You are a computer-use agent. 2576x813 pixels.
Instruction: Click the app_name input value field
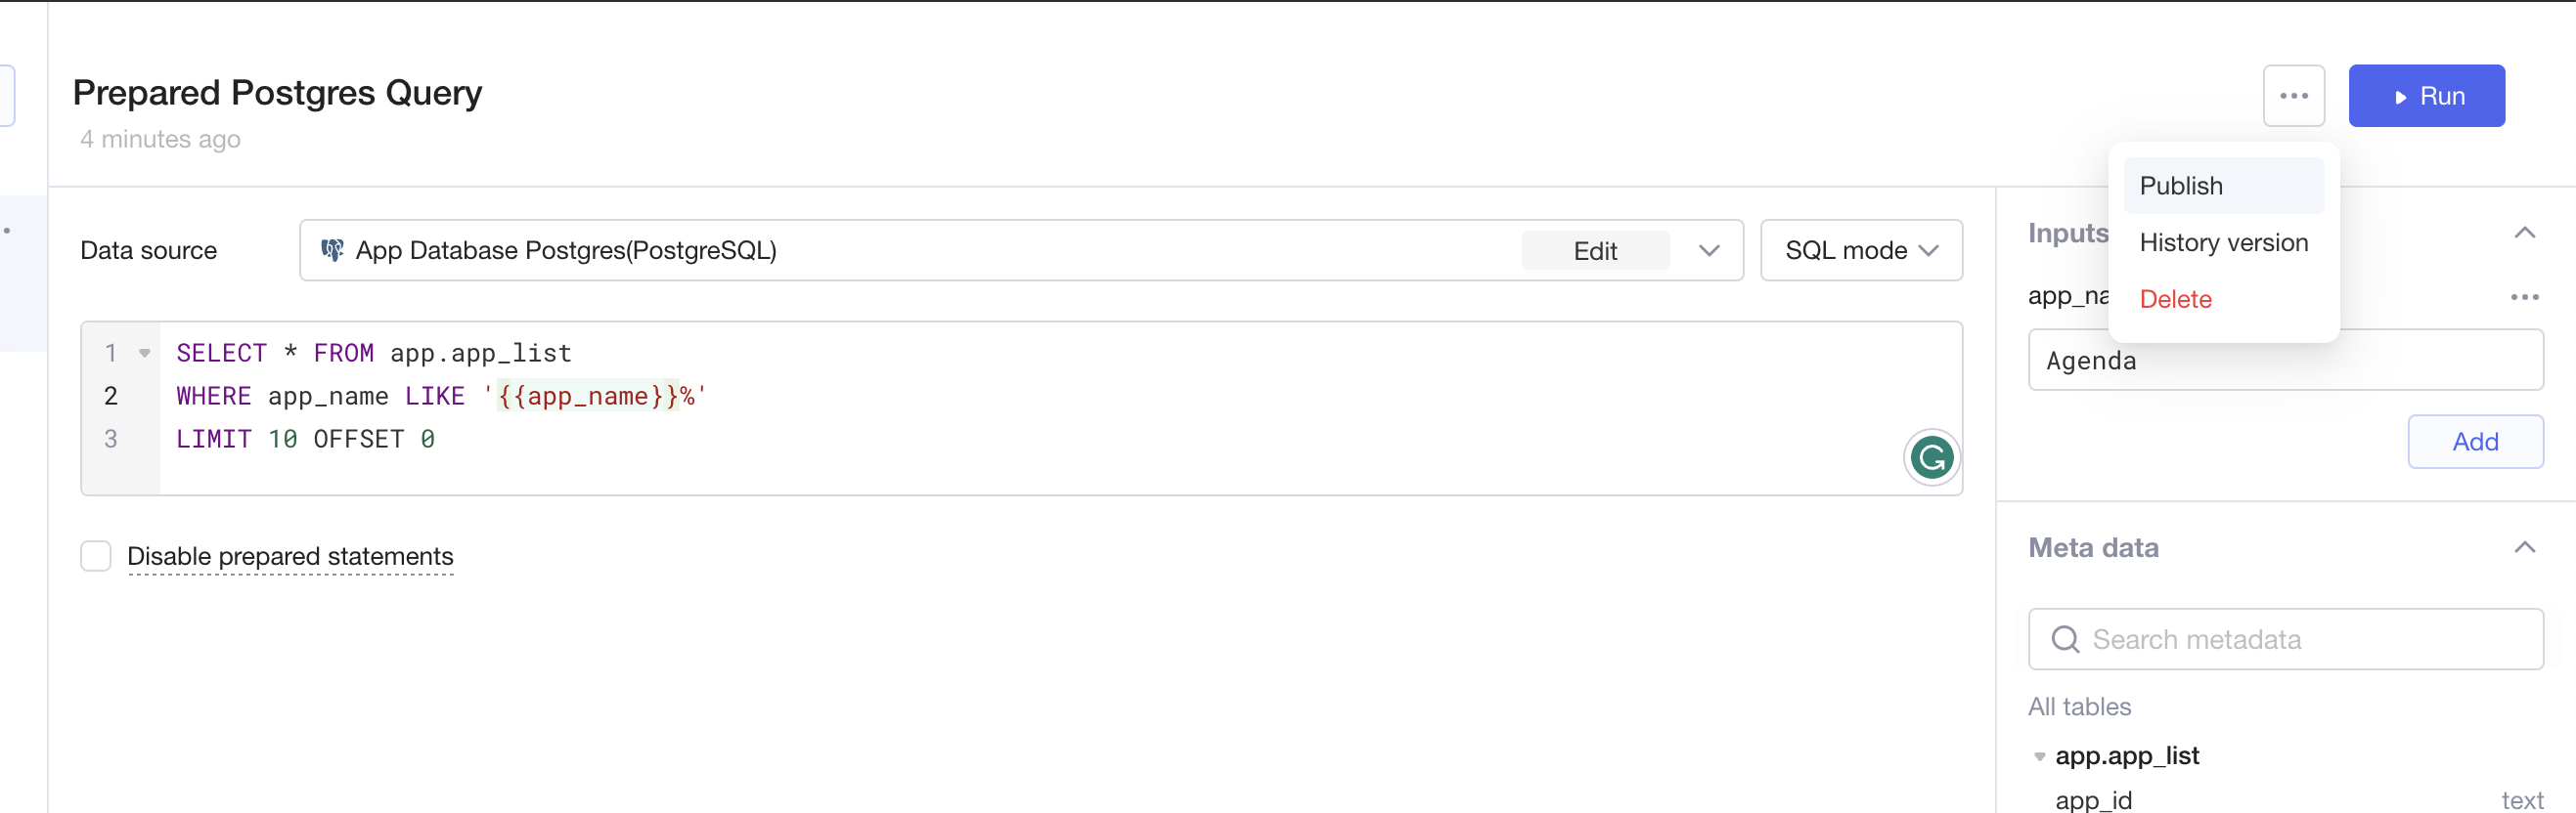[x=2285, y=361]
